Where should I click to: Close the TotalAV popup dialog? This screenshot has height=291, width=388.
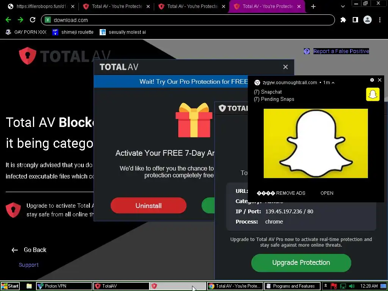pos(285,67)
